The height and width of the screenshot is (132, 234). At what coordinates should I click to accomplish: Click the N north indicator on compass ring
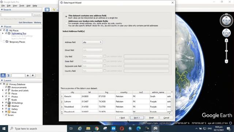pyautogui.click(x=226, y=14)
